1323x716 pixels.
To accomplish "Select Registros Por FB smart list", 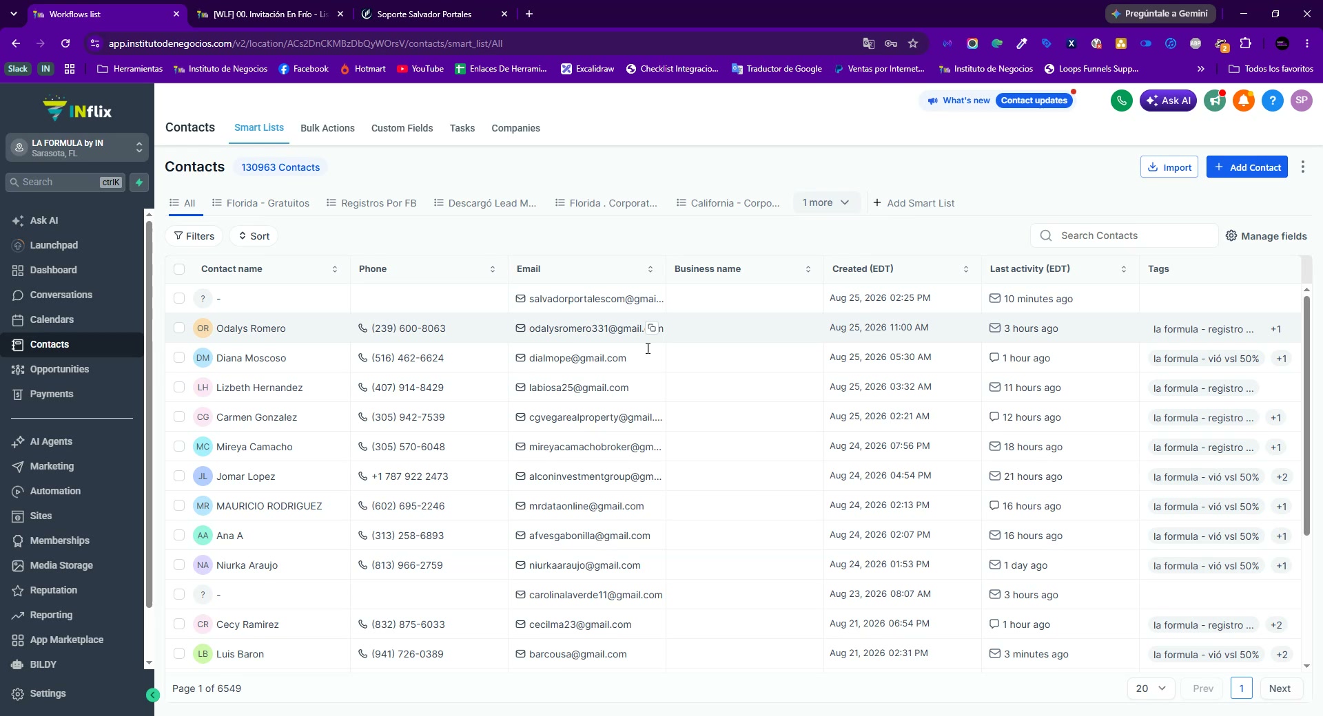I will coord(371,203).
